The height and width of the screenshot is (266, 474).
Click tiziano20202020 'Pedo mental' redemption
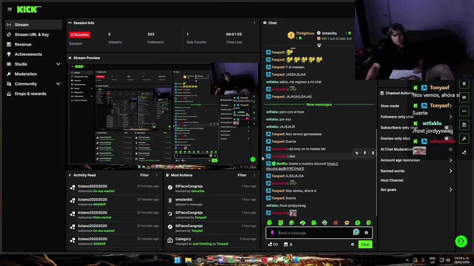pyautogui.click(x=114, y=215)
